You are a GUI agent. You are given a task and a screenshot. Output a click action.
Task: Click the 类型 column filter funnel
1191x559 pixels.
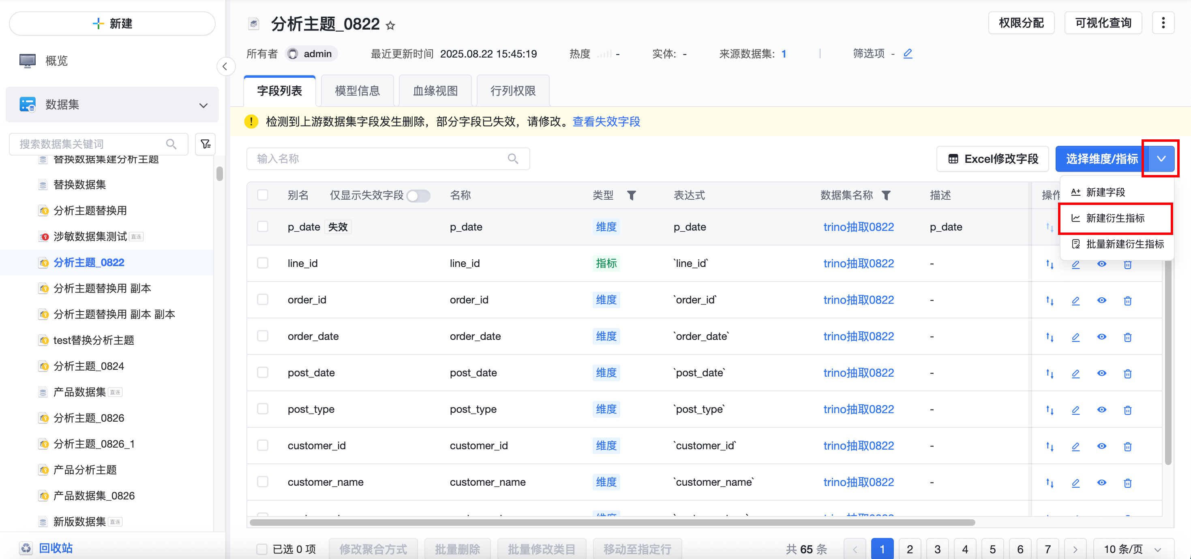point(631,195)
